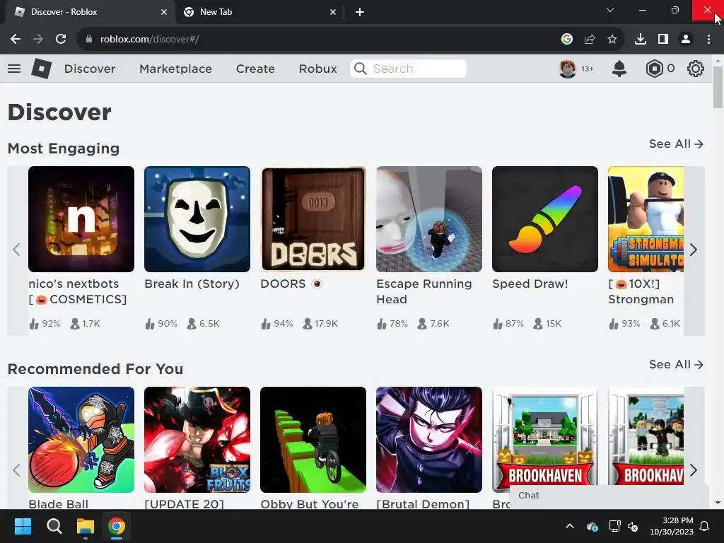The image size is (724, 543).
Task: Click the Speed Draw! title text
Action: pyautogui.click(x=530, y=284)
